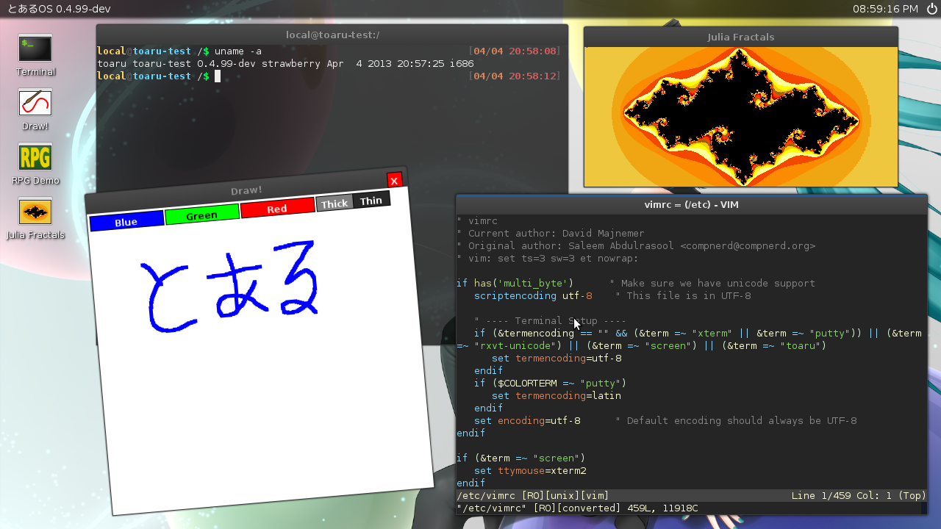Click the uname output line in terminal
The width and height of the screenshot is (941, 529).
click(x=285, y=64)
